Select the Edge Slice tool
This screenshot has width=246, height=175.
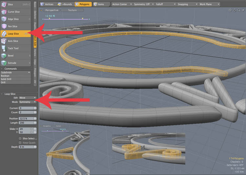[15, 19]
